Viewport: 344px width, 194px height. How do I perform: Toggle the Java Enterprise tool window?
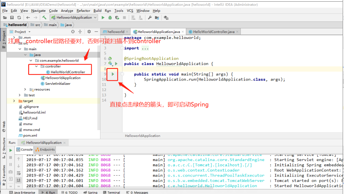23,192
